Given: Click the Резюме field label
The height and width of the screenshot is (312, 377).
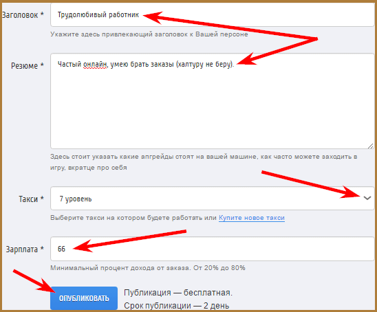Looking at the screenshot, I should pyautogui.click(x=28, y=65).
